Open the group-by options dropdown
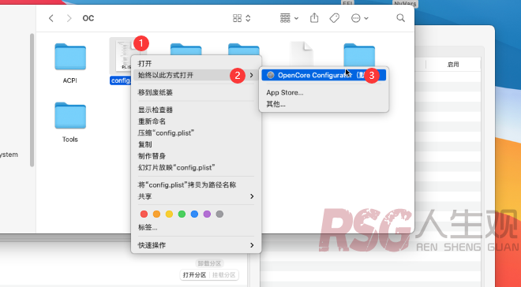521x287 pixels. (x=289, y=18)
